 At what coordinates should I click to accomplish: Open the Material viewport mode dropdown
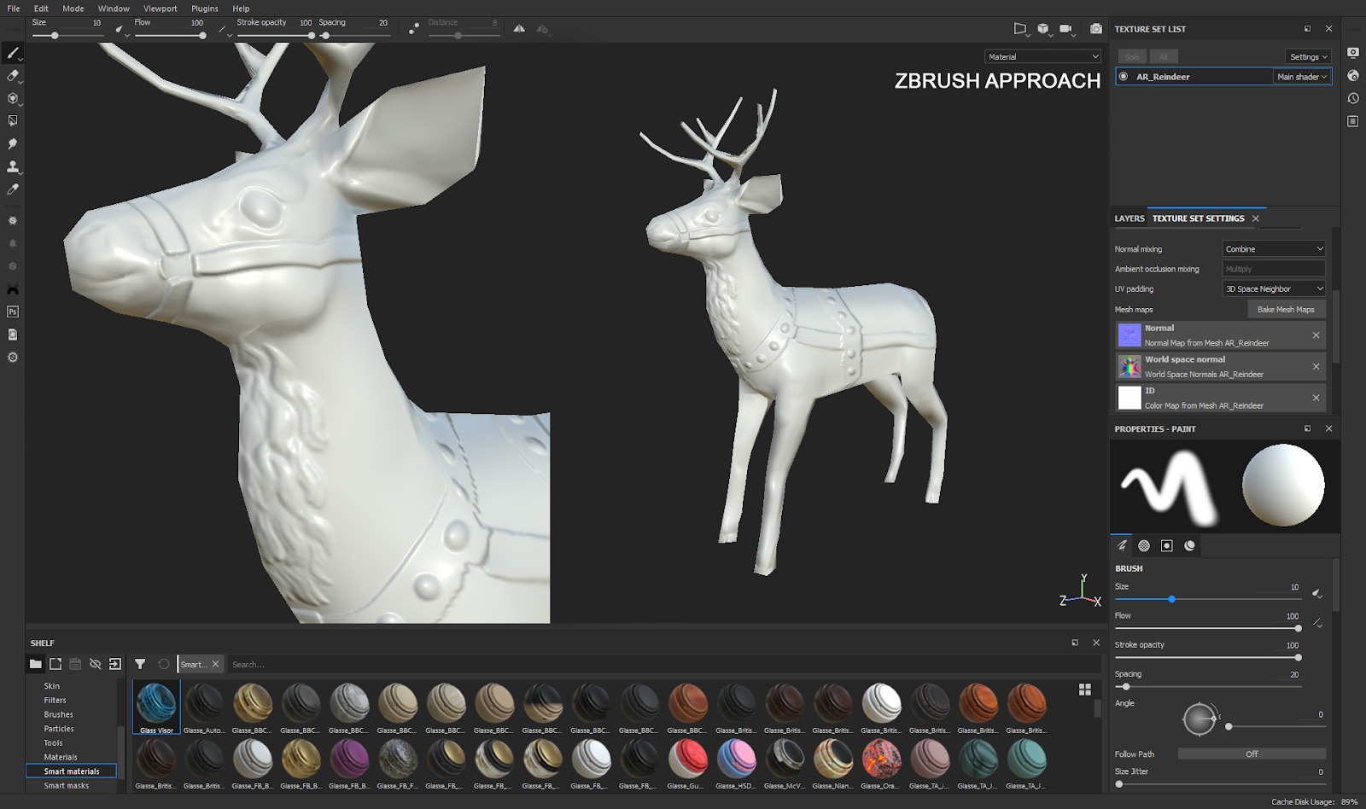point(1043,56)
